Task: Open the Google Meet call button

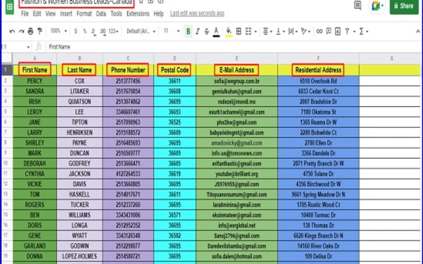Action: pos(377,6)
